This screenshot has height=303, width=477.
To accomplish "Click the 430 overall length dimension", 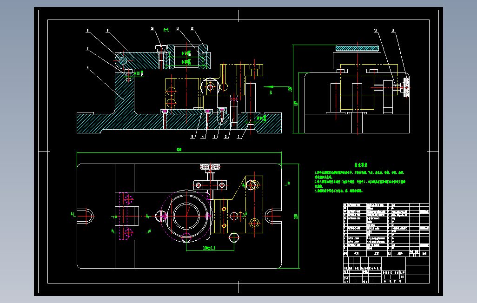I will (x=179, y=149).
